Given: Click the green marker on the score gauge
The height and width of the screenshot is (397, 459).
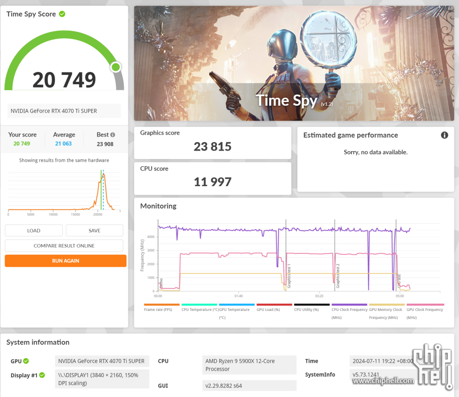Looking at the screenshot, I should click(116, 67).
